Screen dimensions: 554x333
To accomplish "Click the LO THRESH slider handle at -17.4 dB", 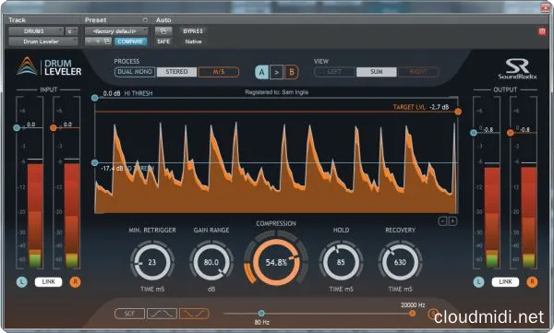I will click(x=95, y=162).
